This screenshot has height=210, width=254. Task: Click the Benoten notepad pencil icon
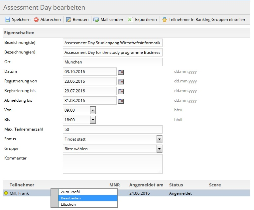(x=68, y=20)
